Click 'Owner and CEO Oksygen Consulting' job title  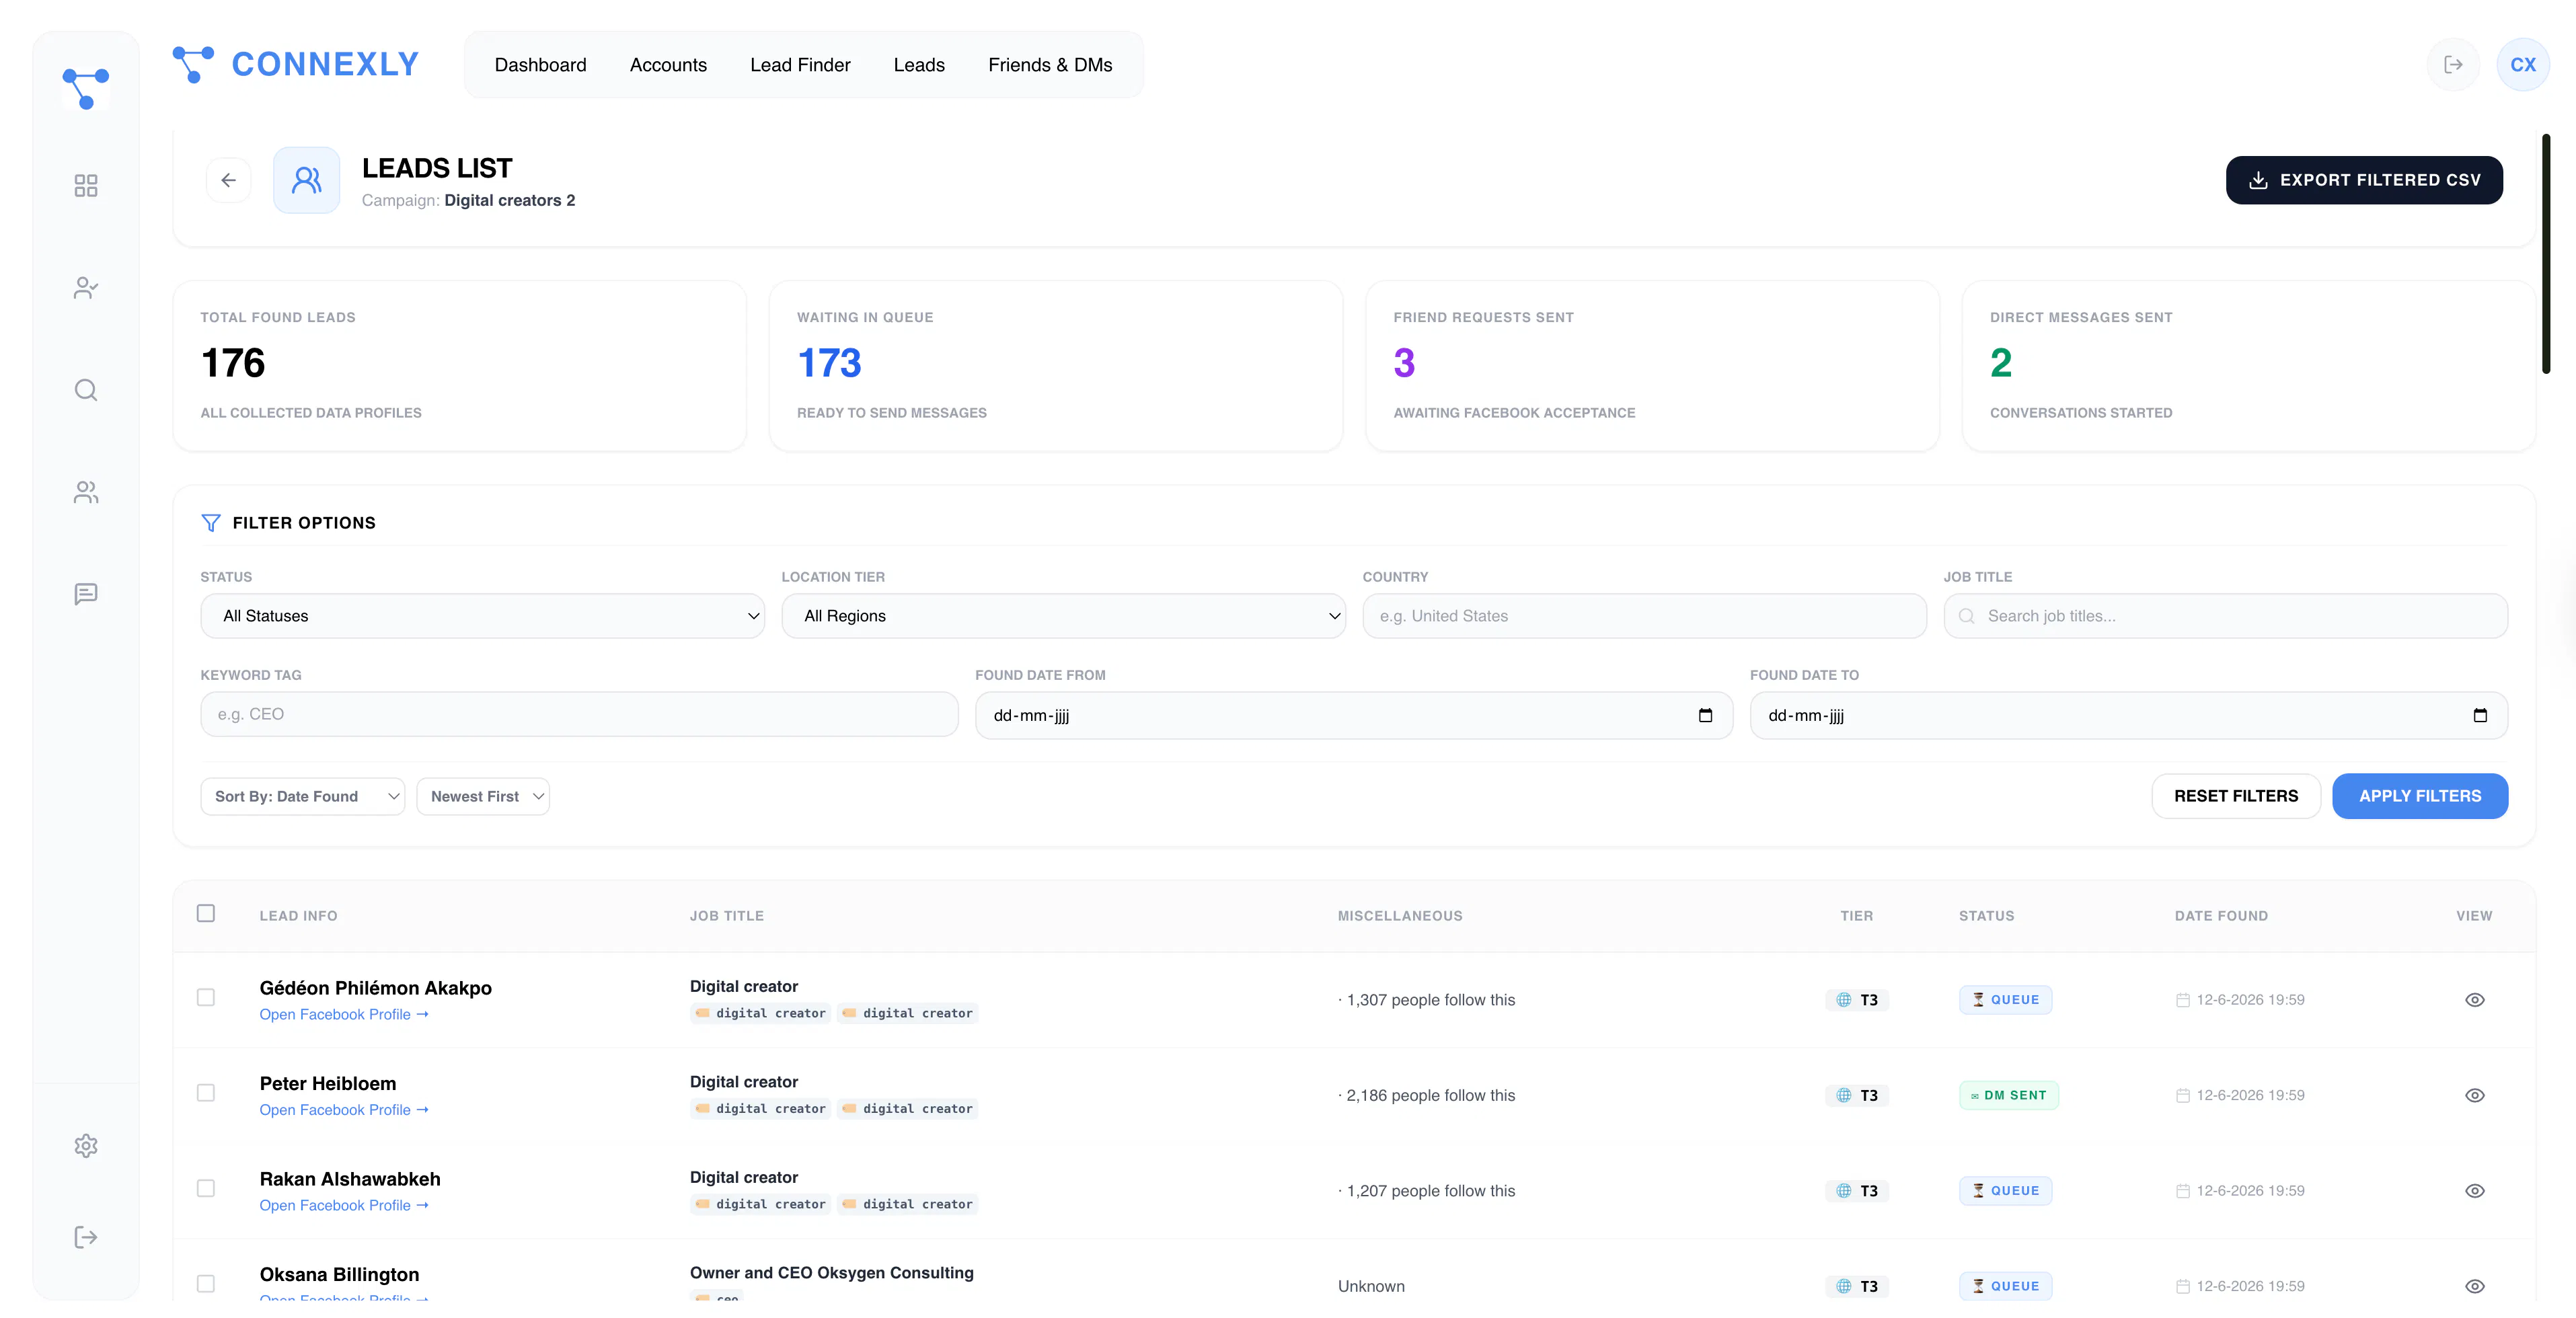(831, 1273)
